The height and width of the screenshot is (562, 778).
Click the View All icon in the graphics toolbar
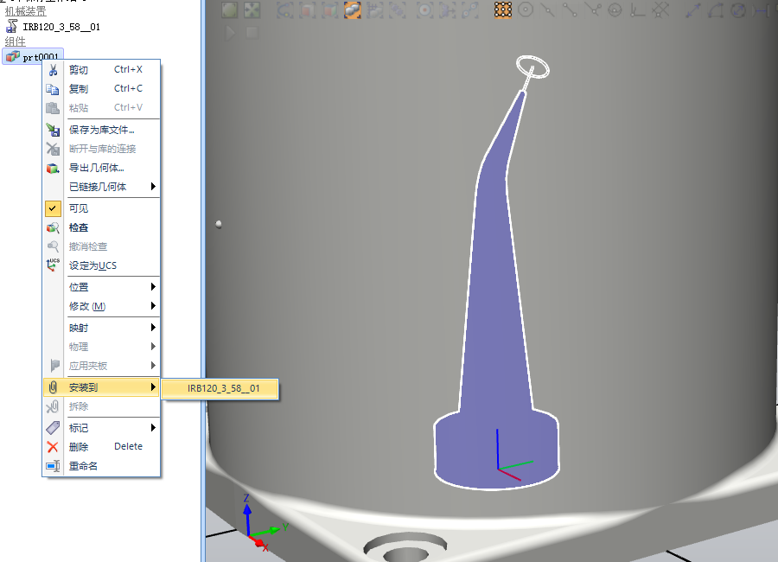(230, 10)
